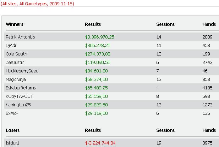Click the Sessions header in winners table

pos(165,24)
